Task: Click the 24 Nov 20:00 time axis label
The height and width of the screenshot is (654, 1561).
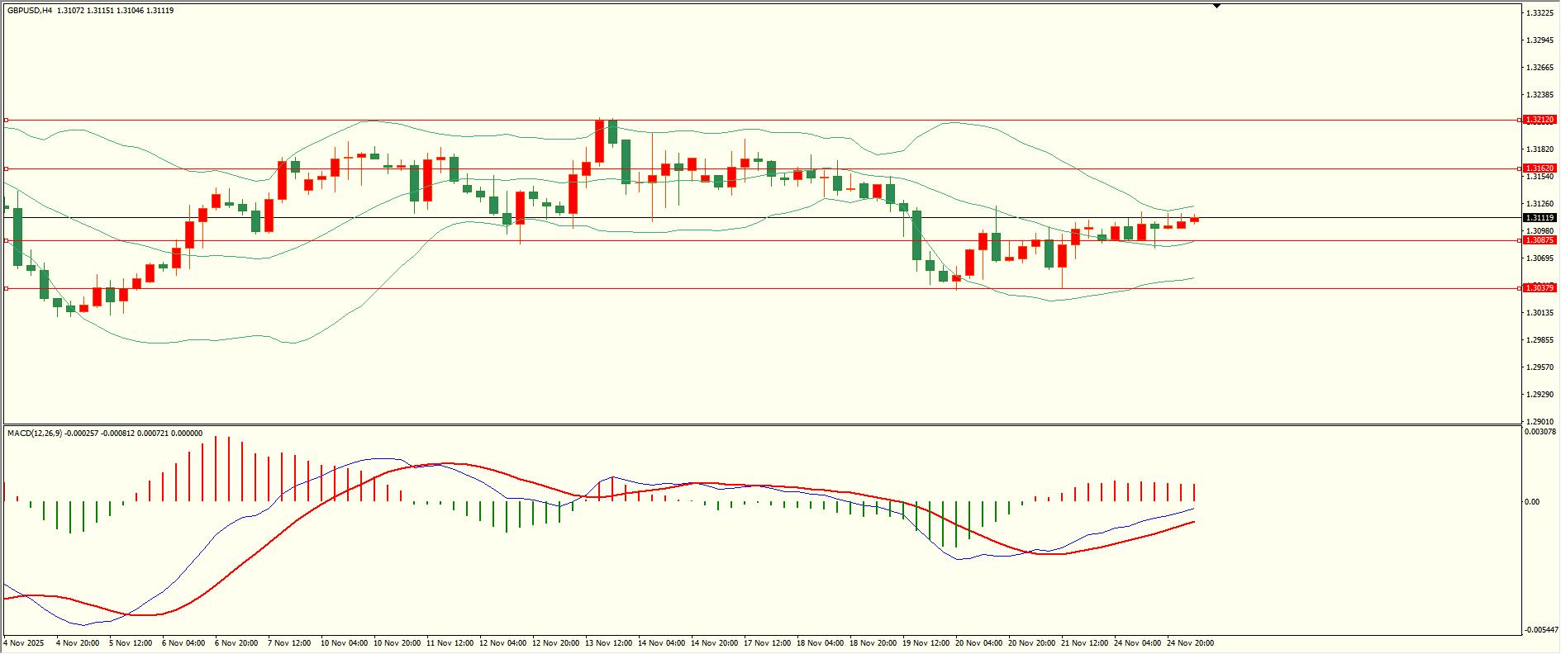Action: (x=1190, y=643)
